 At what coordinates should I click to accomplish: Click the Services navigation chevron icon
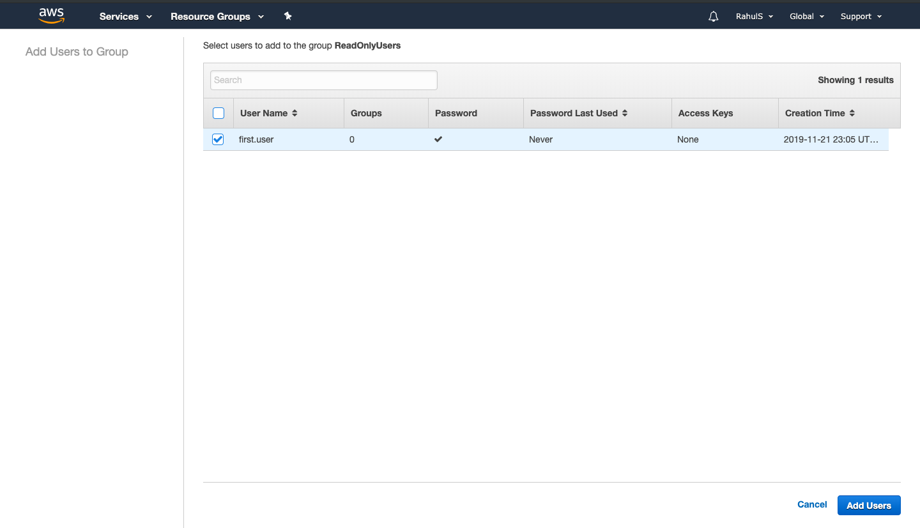[x=149, y=17]
